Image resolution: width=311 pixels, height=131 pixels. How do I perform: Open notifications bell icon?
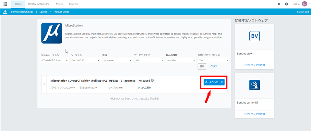[x=279, y=4]
